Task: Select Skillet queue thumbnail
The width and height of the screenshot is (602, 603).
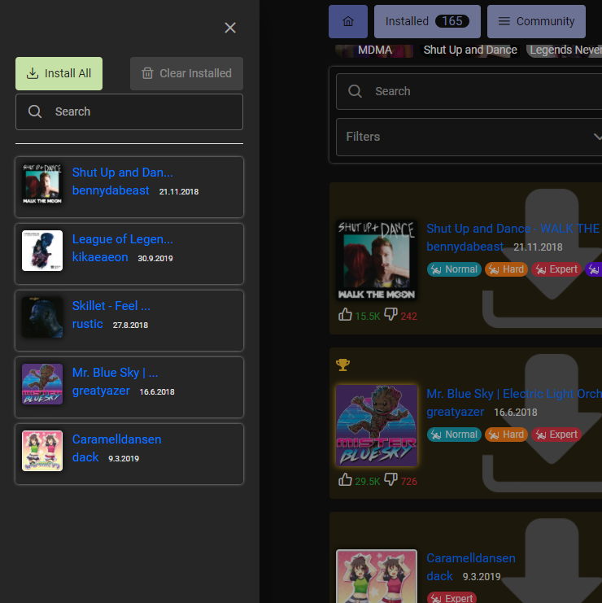Action: point(42,317)
